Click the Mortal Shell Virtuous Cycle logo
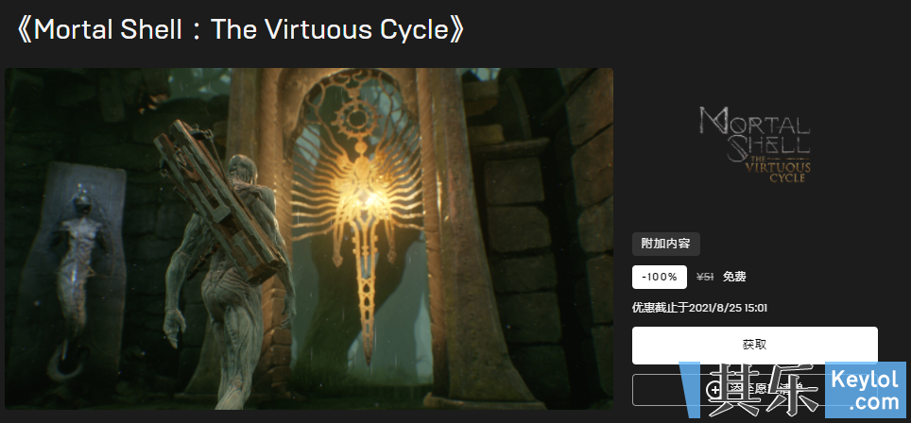 coord(755,144)
